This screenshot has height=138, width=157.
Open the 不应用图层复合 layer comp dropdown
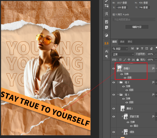click(x=134, y=20)
